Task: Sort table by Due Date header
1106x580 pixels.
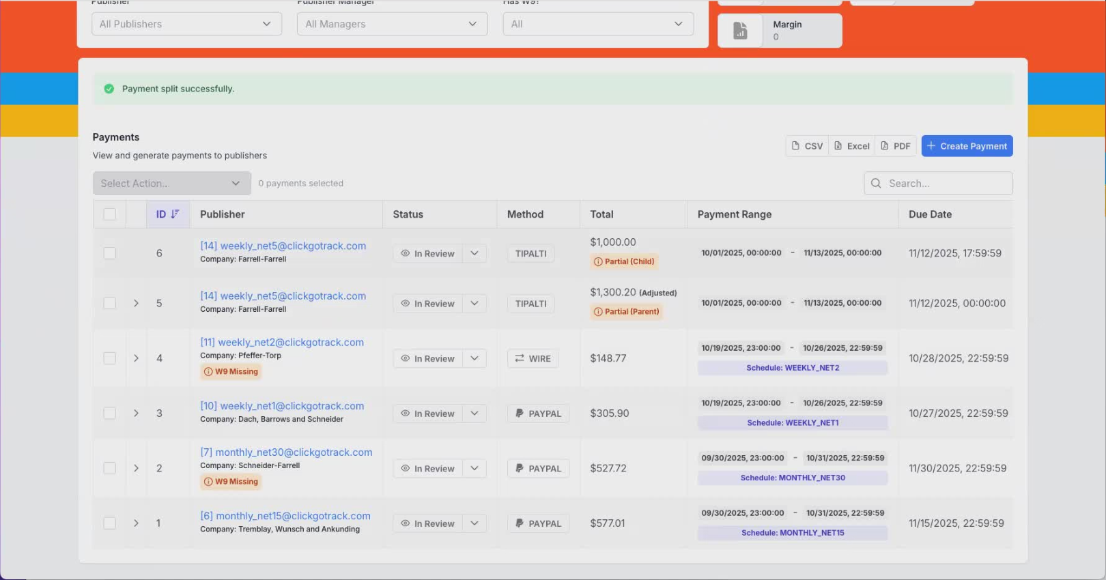Action: (x=930, y=214)
